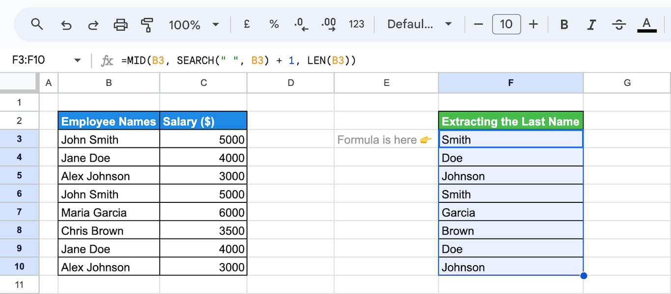Viewport: 671px width, 294px height.
Task: Decrease font size with minus button
Action: (478, 24)
